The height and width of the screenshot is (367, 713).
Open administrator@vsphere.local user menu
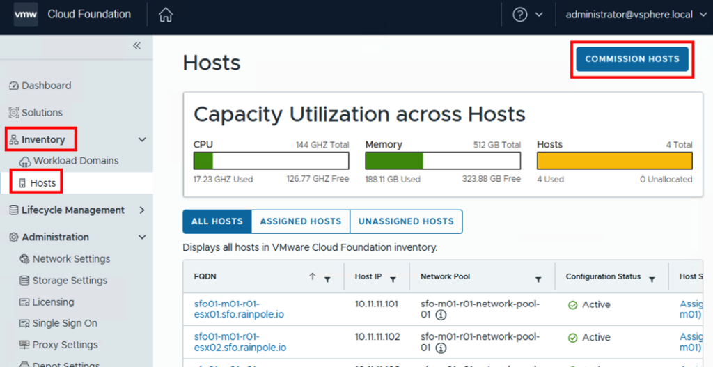pyautogui.click(x=636, y=15)
